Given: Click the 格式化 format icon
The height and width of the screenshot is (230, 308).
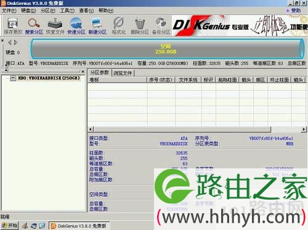Looking at the screenshot, I should 119,26.
